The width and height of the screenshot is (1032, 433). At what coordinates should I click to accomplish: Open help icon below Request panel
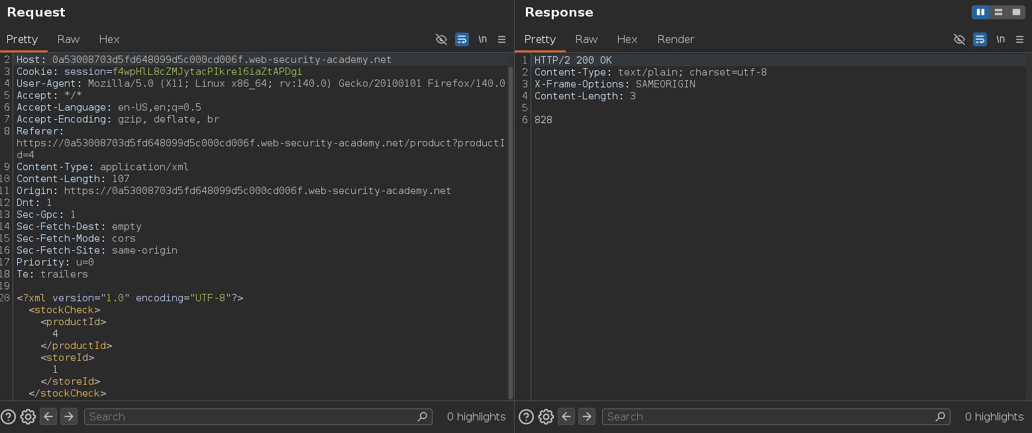8,416
